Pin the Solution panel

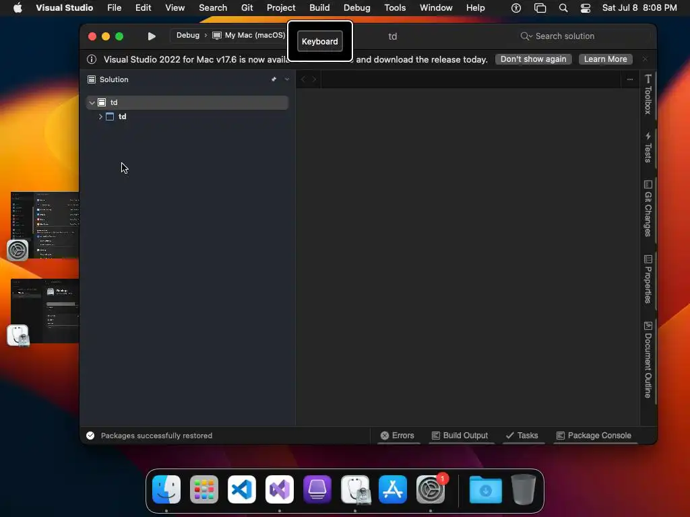coord(274,79)
